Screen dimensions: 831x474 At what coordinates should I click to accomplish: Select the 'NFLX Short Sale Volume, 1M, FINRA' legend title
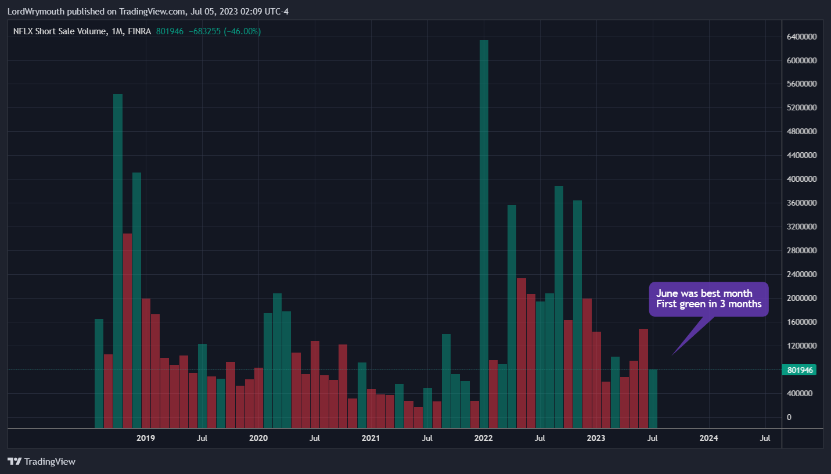click(x=82, y=31)
